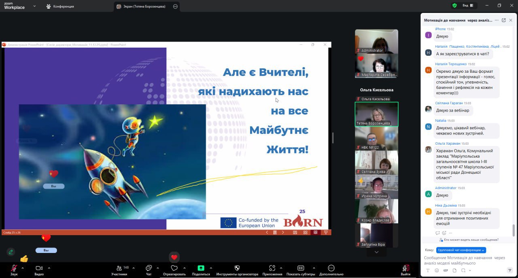The width and height of the screenshot is (518, 278).
Task: Open the Отреагировать reactions icon
Action: [x=174, y=268]
